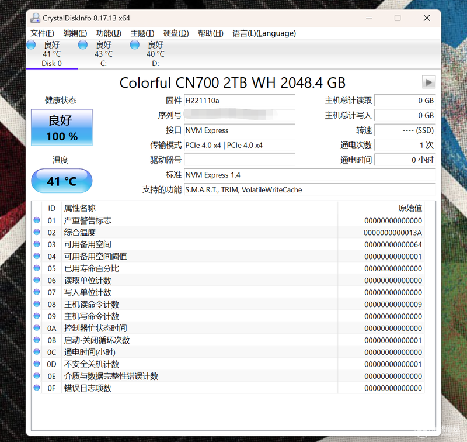
Task: Open the 语言(L)(Language) menu
Action: point(264,33)
